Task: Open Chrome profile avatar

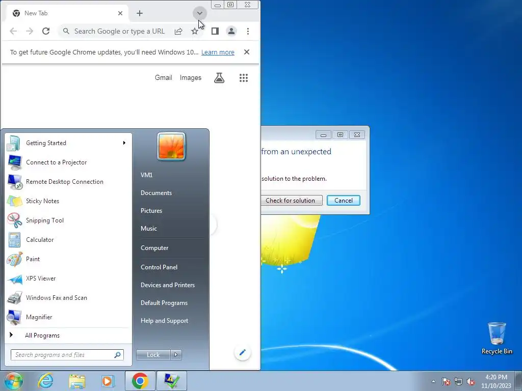Action: coord(231,31)
